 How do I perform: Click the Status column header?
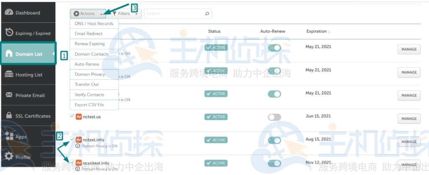coord(214,31)
